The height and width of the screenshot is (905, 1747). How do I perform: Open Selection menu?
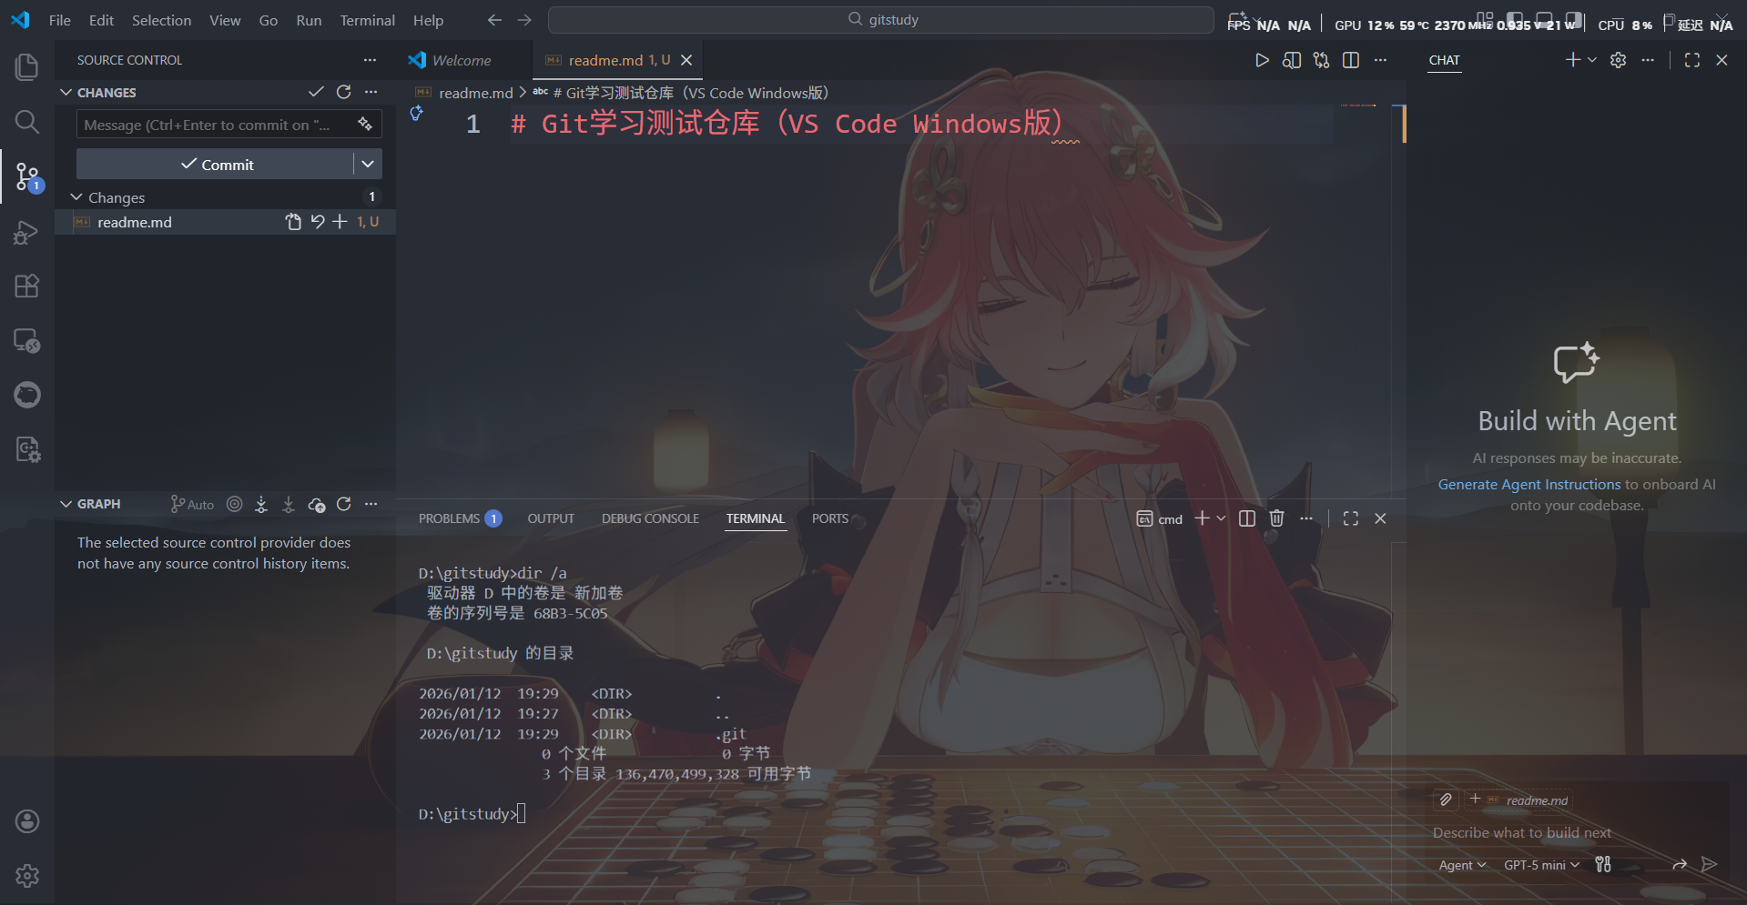point(161,20)
